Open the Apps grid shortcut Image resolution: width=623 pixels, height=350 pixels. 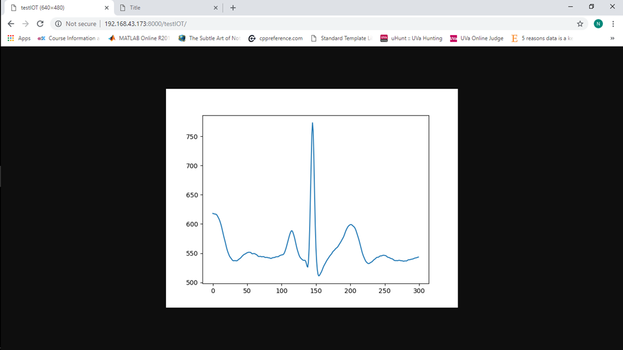coord(19,38)
